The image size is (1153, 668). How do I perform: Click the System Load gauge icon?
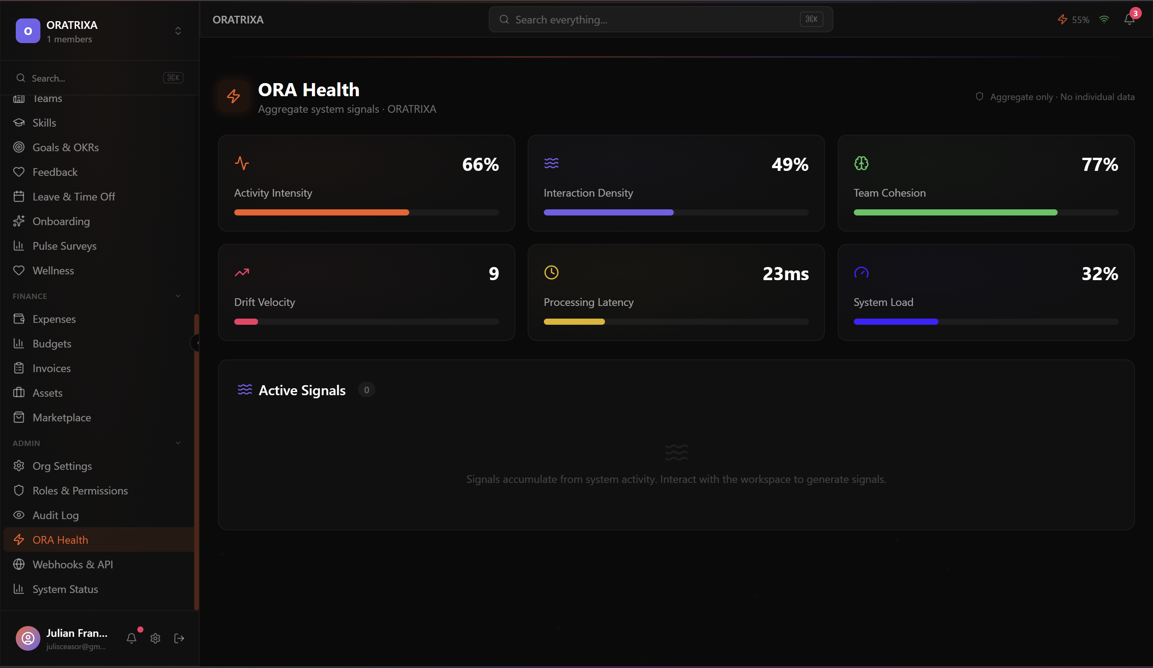click(861, 272)
